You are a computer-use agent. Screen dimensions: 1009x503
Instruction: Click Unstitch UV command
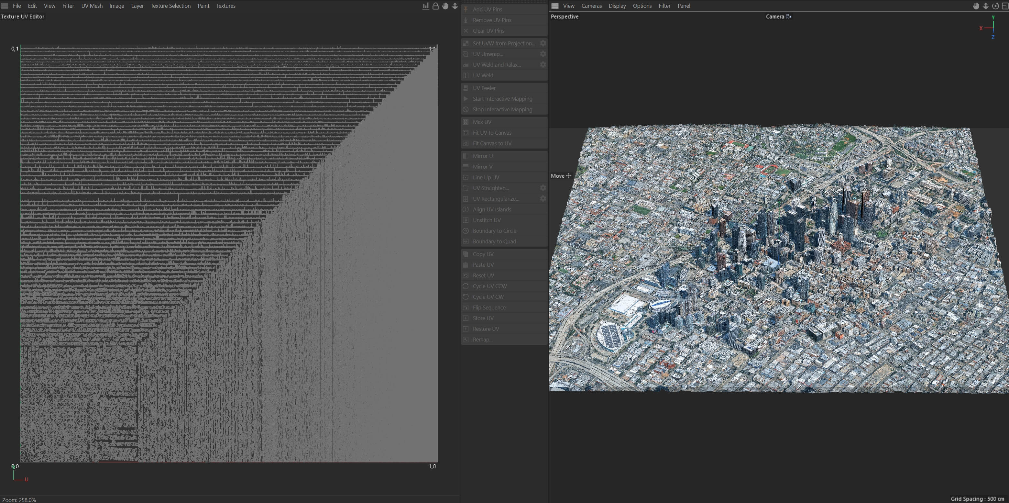pos(504,220)
